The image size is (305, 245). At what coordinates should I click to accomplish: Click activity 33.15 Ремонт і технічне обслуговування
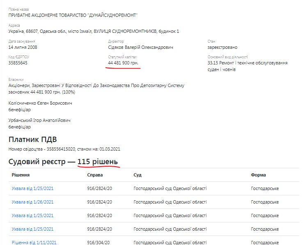[x=247, y=63]
